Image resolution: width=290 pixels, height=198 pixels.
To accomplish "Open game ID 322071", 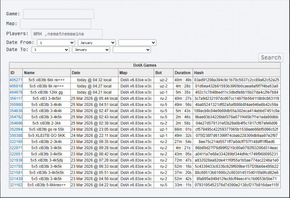I will [x=16, y=148].
